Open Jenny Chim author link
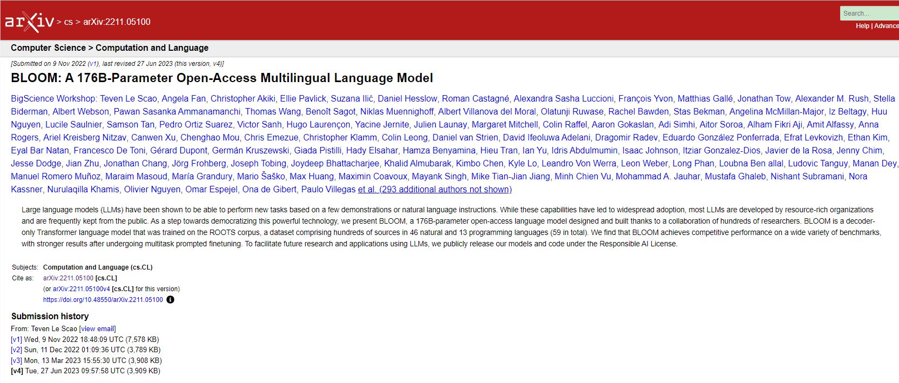The height and width of the screenshot is (383, 899). coord(860,150)
